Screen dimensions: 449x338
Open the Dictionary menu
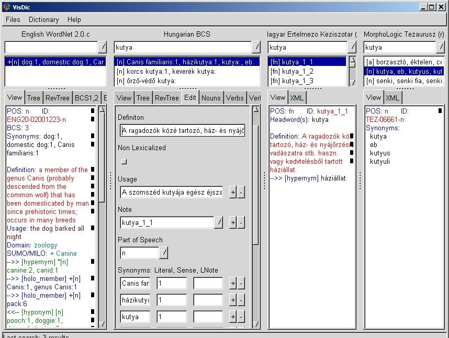pyautogui.click(x=43, y=19)
